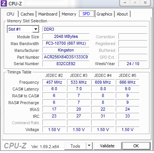Click the tRAS value 17
Screen dimensions: 154x153
(54, 109)
